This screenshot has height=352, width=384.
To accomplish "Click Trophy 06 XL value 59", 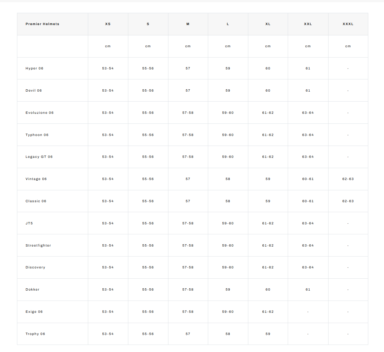I will (268, 334).
